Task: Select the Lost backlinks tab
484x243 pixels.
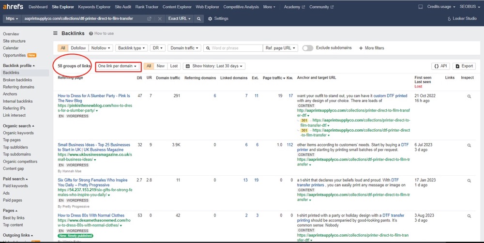Action: click(174, 66)
